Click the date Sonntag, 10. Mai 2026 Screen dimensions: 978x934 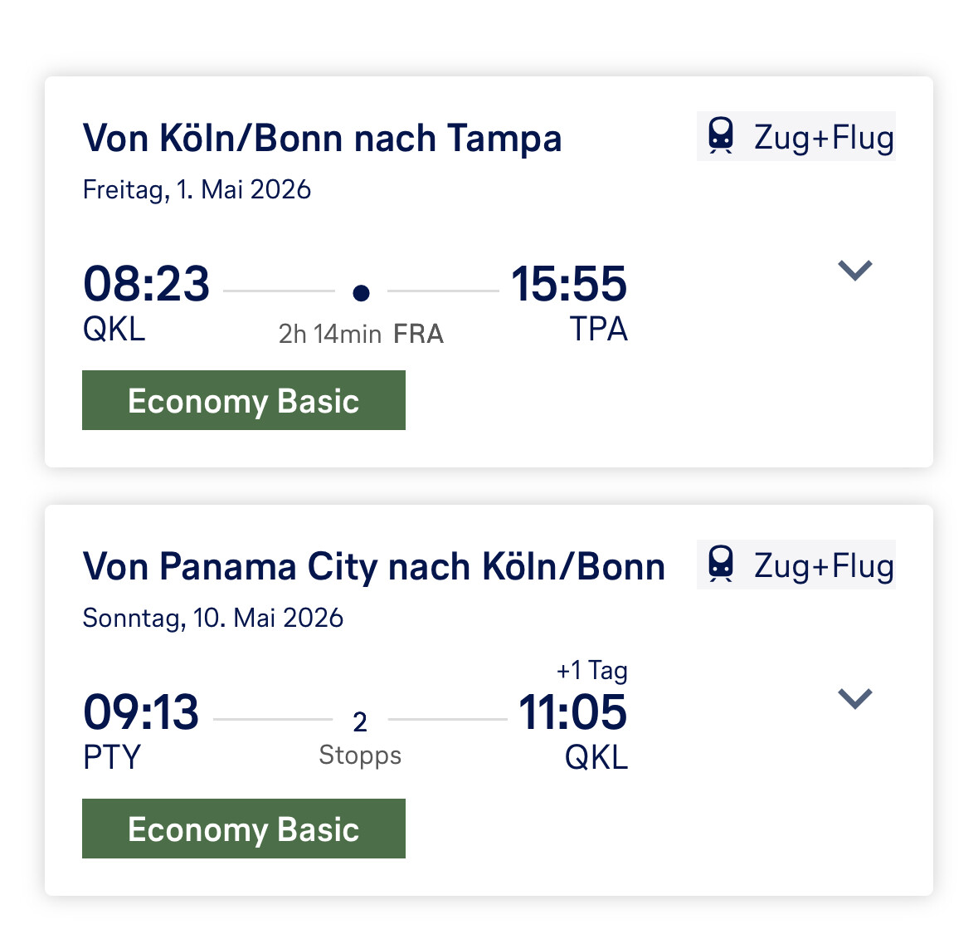pos(212,619)
